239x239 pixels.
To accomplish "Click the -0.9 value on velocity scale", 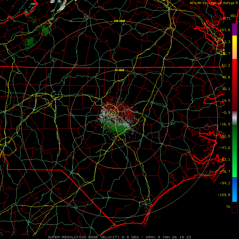I will [226, 113].
